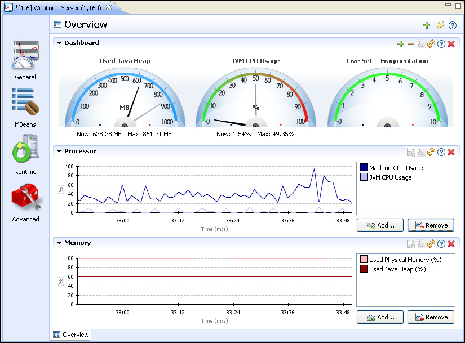Close the WebLogic Server editor tab
Image resolution: width=465 pixels, height=343 pixels.
(x=109, y=7)
